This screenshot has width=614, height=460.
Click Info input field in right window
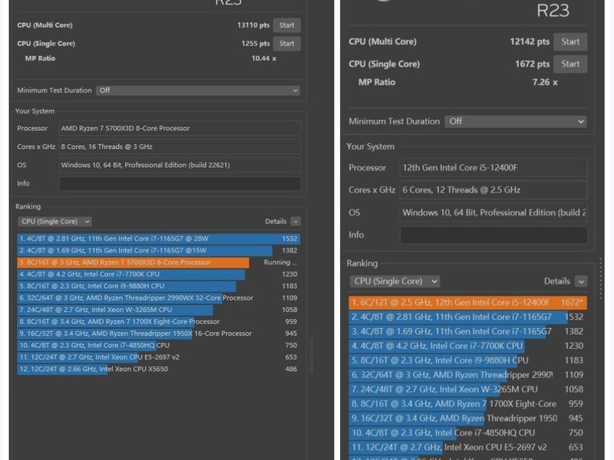click(494, 235)
